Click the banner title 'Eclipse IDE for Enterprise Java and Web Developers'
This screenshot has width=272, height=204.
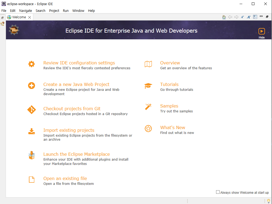[131, 31]
